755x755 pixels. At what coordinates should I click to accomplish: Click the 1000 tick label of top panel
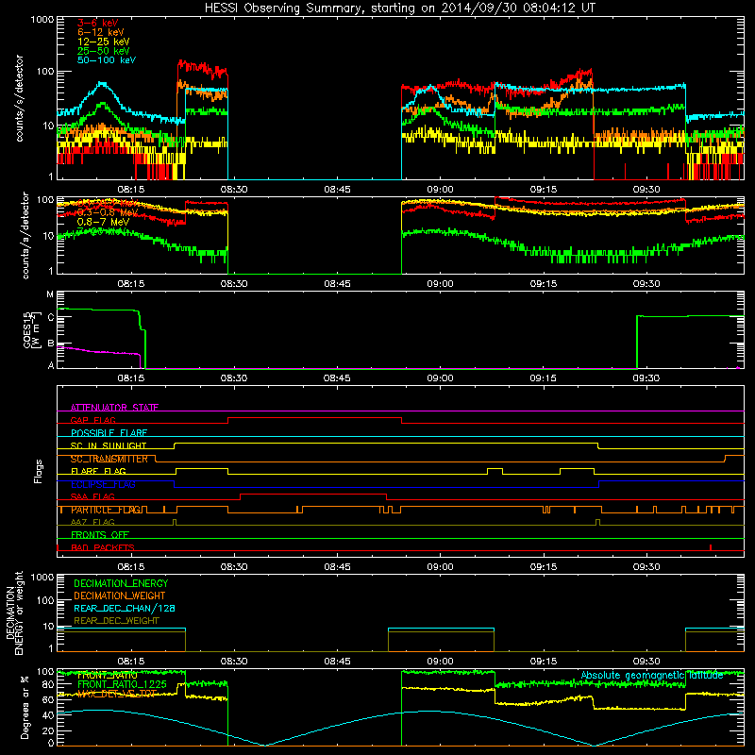(x=42, y=20)
